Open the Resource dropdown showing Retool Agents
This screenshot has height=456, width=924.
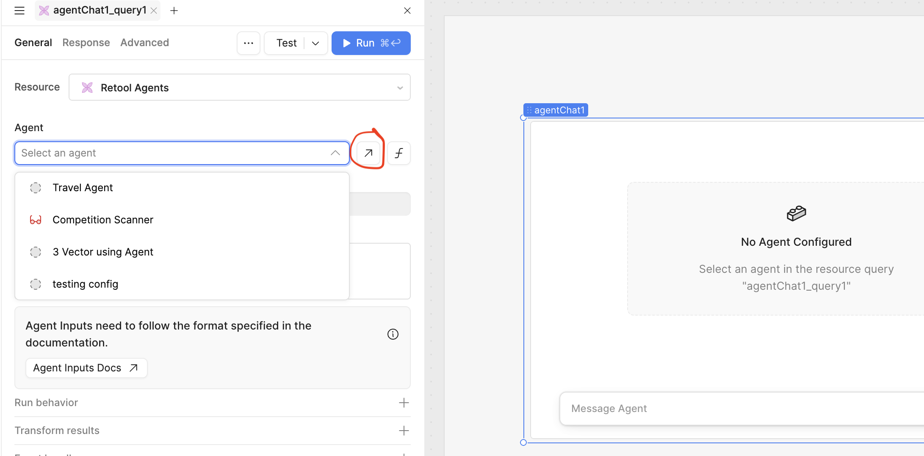click(x=240, y=88)
